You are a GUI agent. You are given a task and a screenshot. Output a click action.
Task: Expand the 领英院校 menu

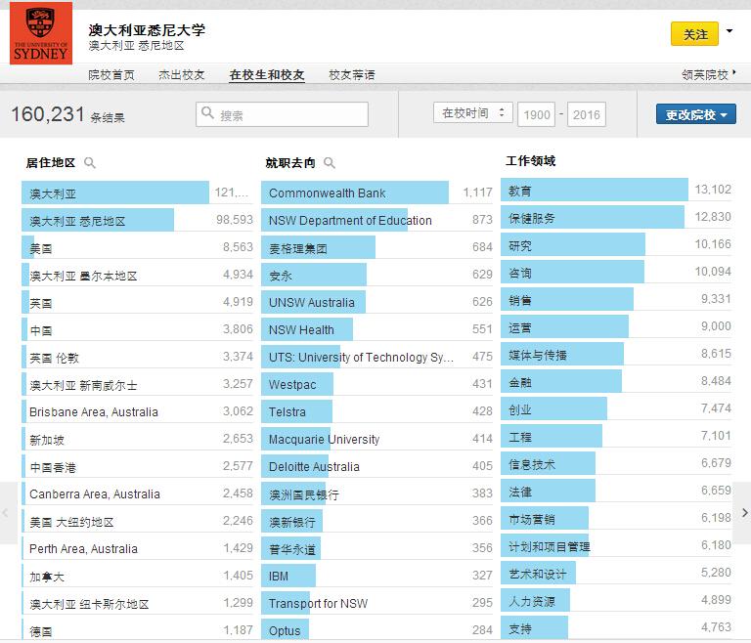point(708,74)
